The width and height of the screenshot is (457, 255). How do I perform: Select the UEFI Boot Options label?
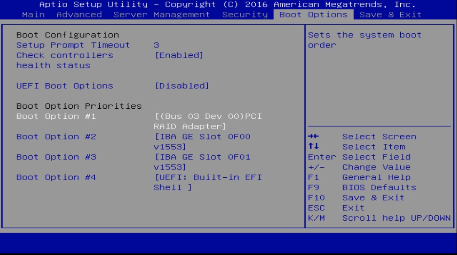65,86
